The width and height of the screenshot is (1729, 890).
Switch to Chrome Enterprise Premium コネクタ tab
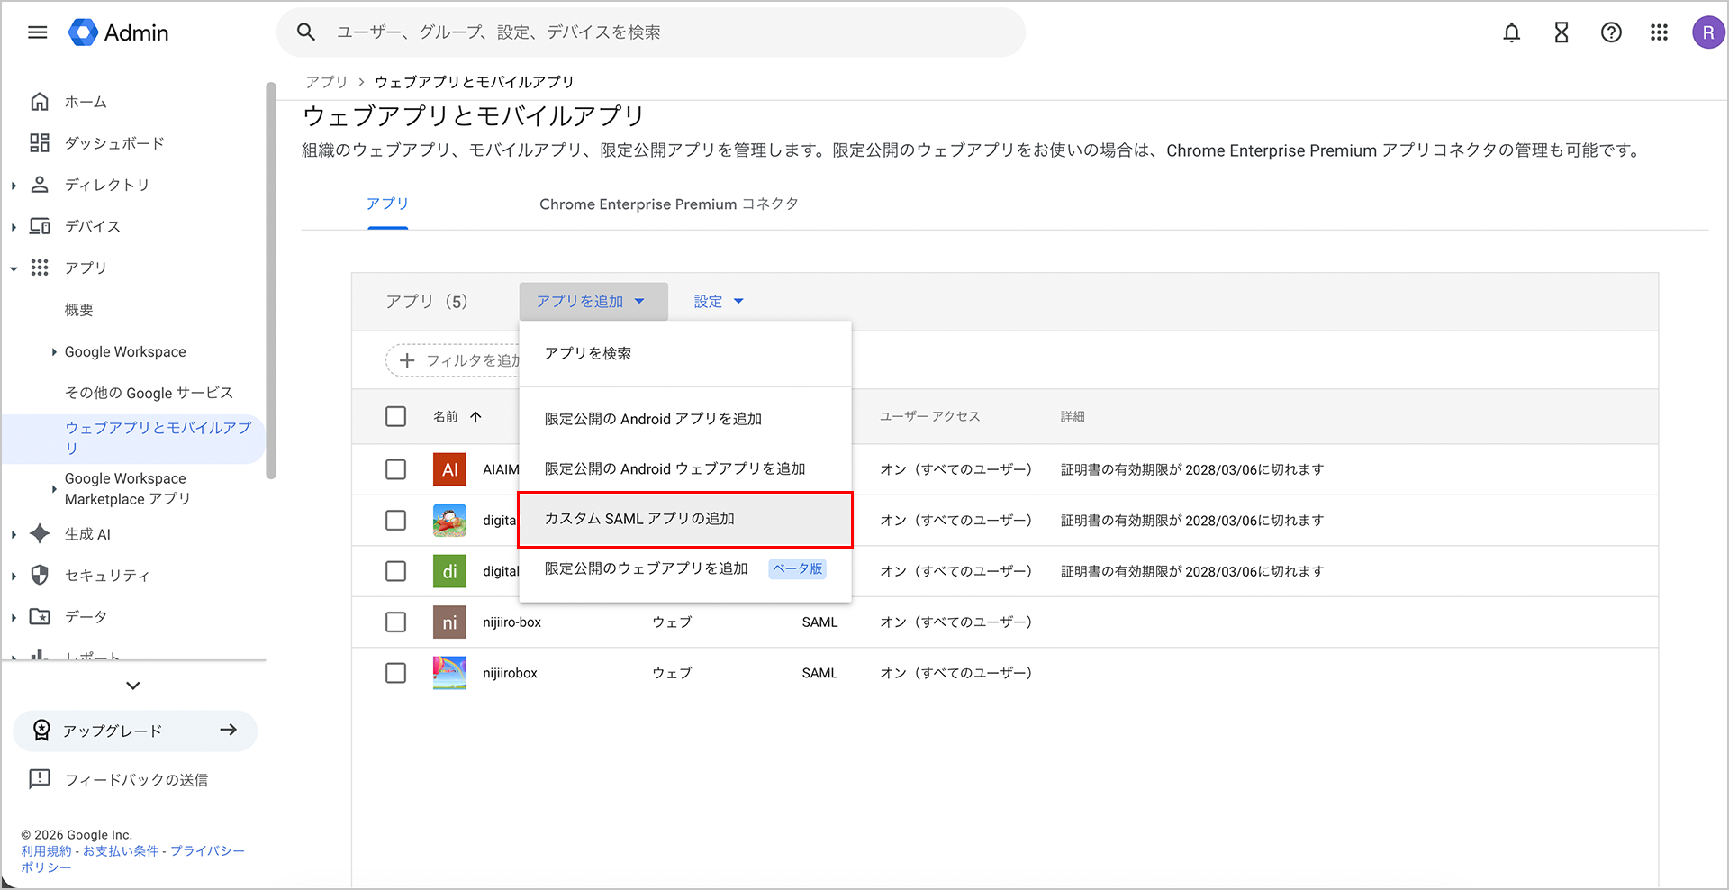(668, 204)
